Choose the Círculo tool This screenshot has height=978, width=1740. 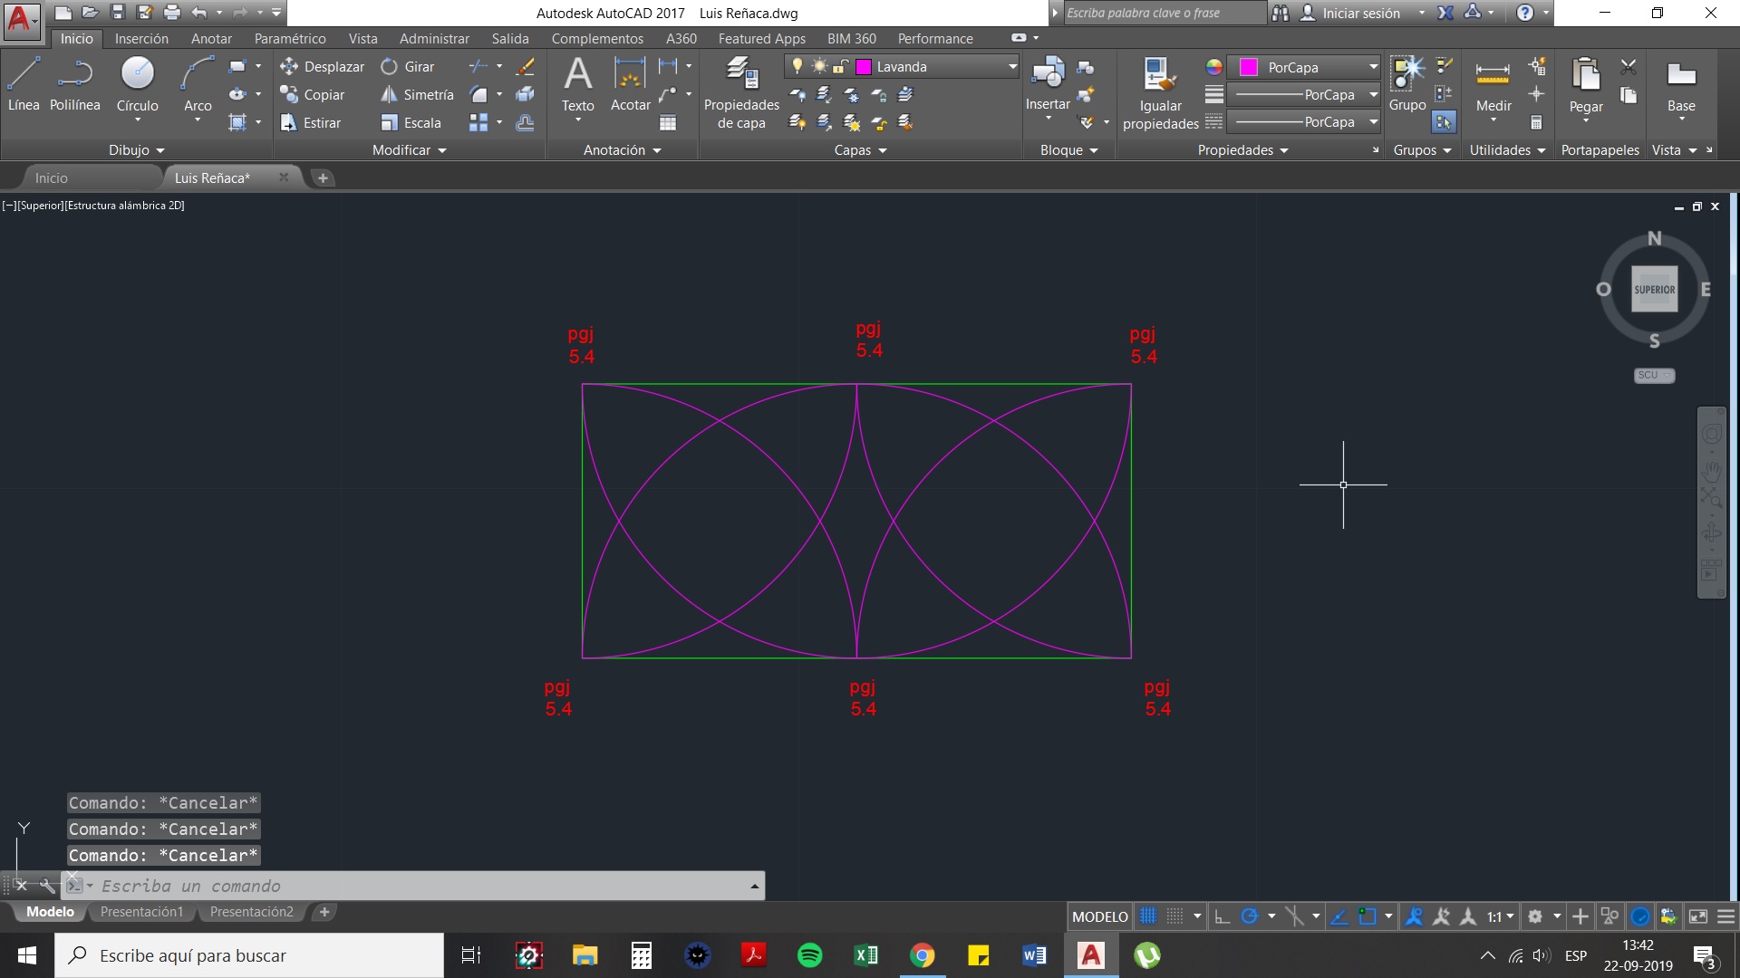pyautogui.click(x=138, y=84)
